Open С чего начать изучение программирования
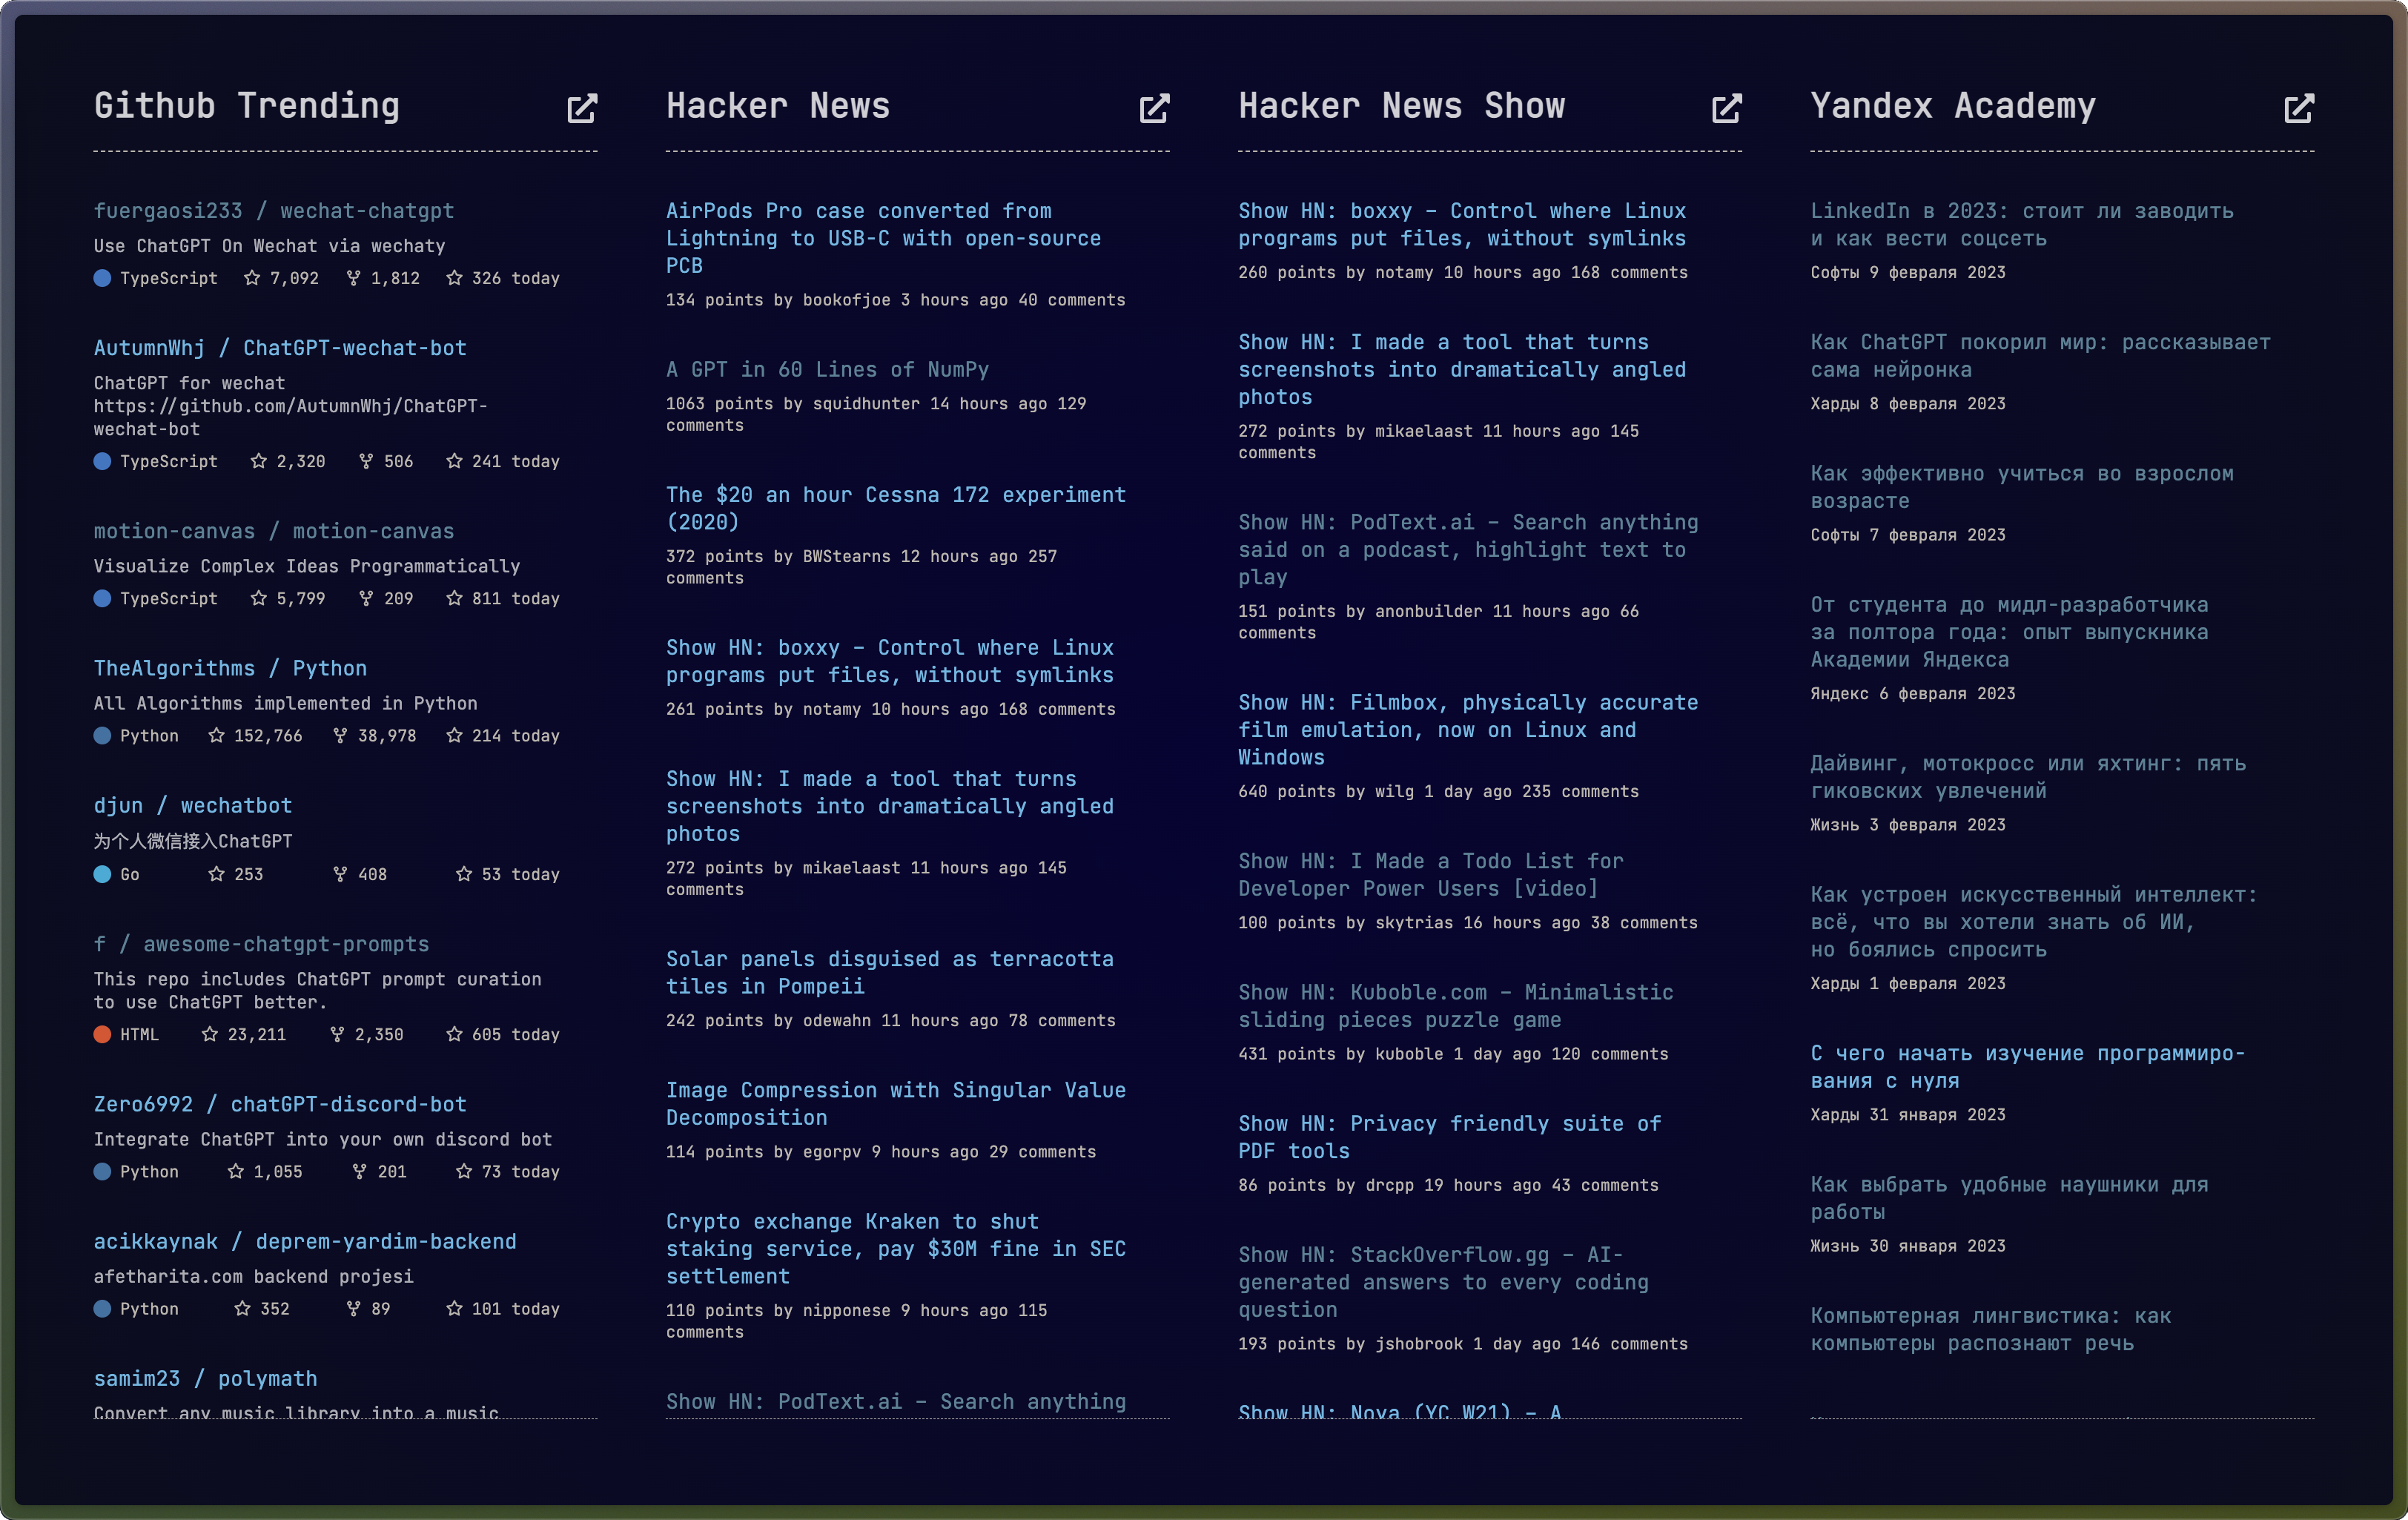Screen dimensions: 2408x1520 (2028, 1066)
